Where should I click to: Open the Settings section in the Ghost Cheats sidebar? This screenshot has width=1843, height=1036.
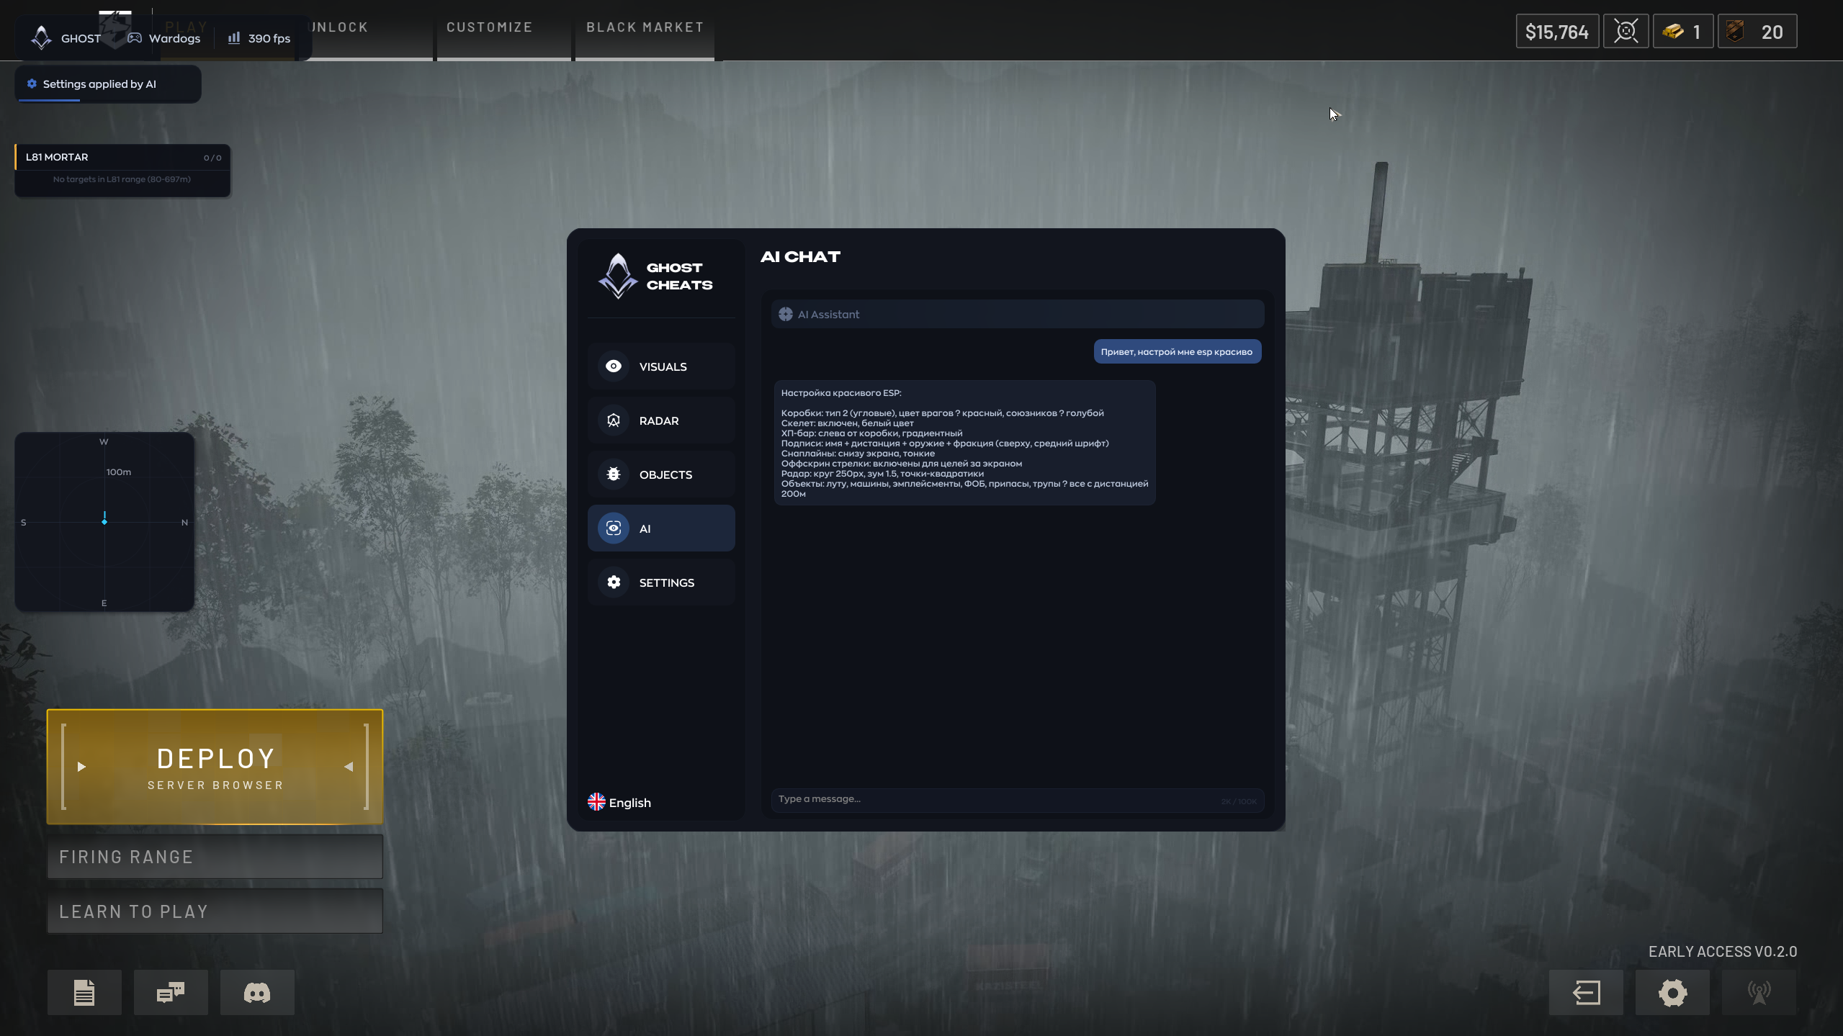661,582
